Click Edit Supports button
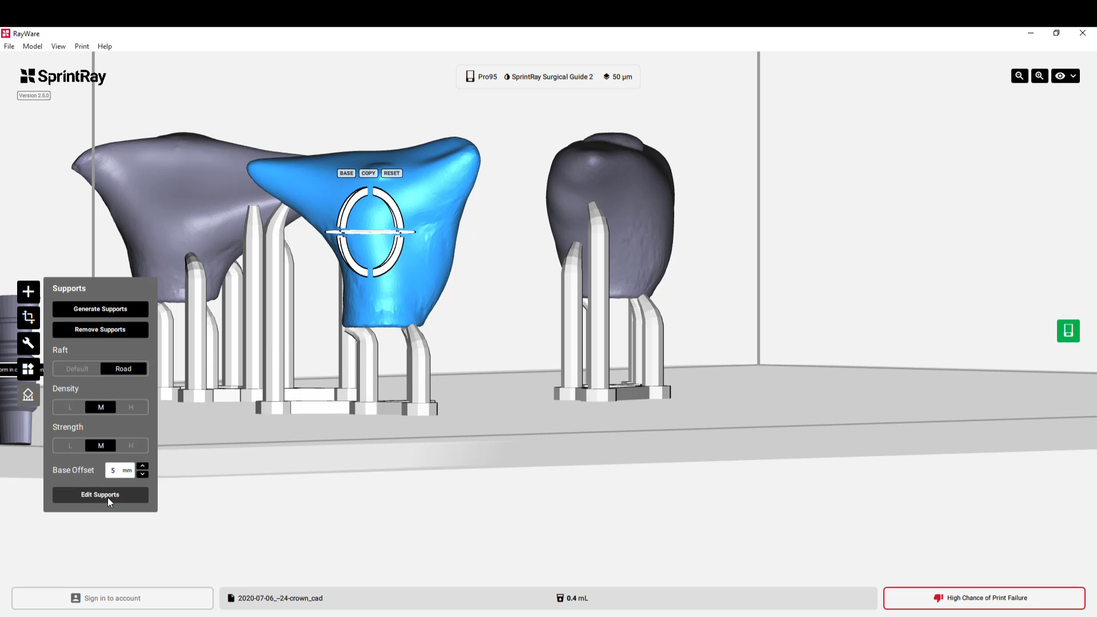 [101, 495]
